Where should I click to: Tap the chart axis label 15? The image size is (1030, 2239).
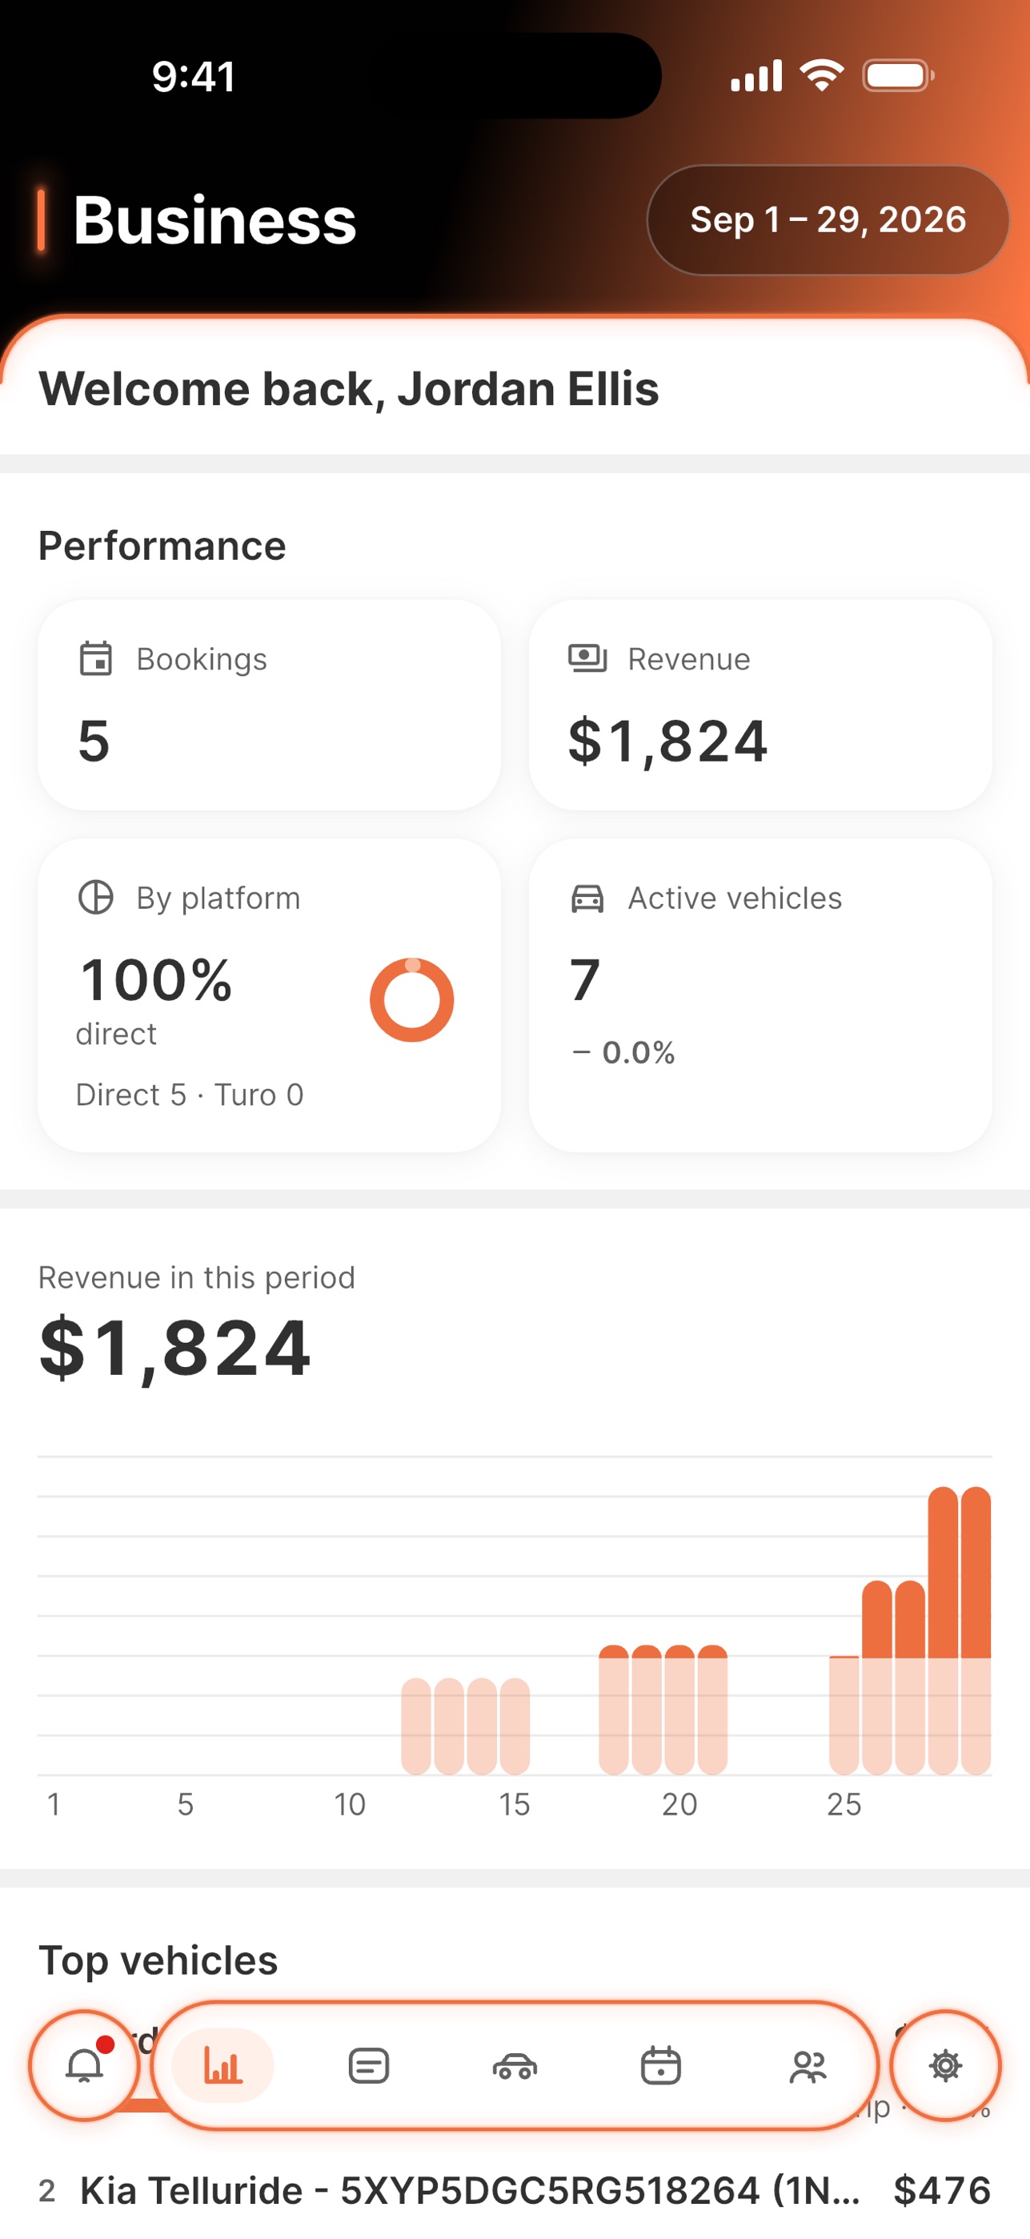click(514, 1804)
